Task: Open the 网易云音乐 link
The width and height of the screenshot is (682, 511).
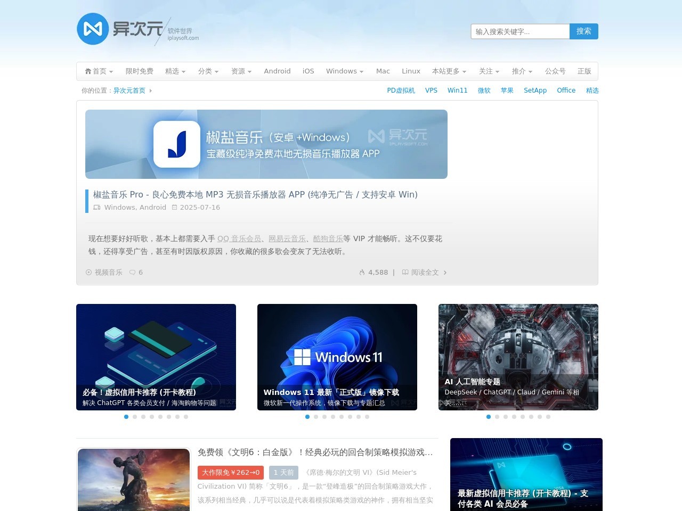Action: tap(288, 238)
